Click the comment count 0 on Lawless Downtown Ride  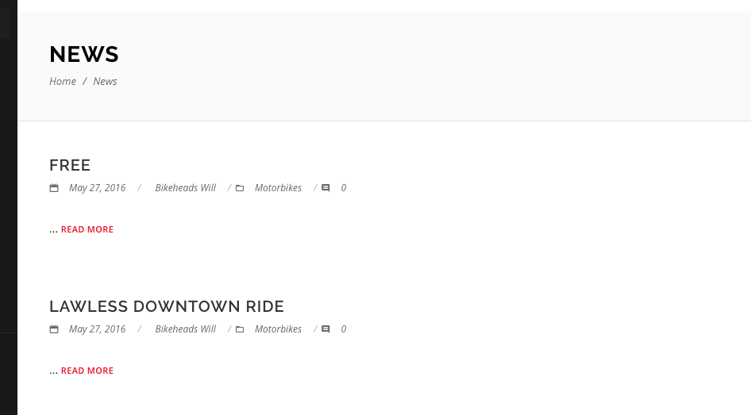point(344,329)
